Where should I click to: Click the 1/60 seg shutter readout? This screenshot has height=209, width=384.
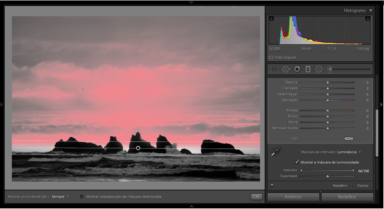[363, 49]
